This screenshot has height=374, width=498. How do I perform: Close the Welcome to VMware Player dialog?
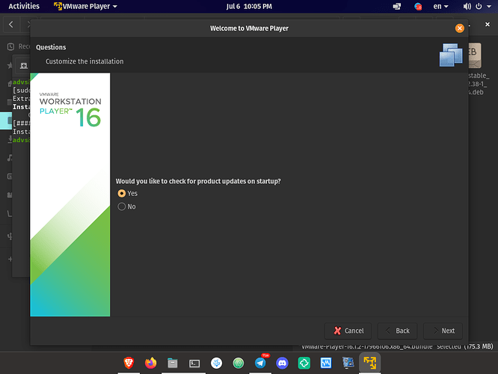(x=460, y=28)
